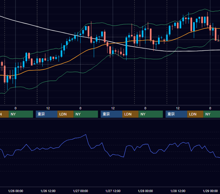Click the 1/27 12:00 date label
This screenshot has width=220, height=194.
pos(113,191)
